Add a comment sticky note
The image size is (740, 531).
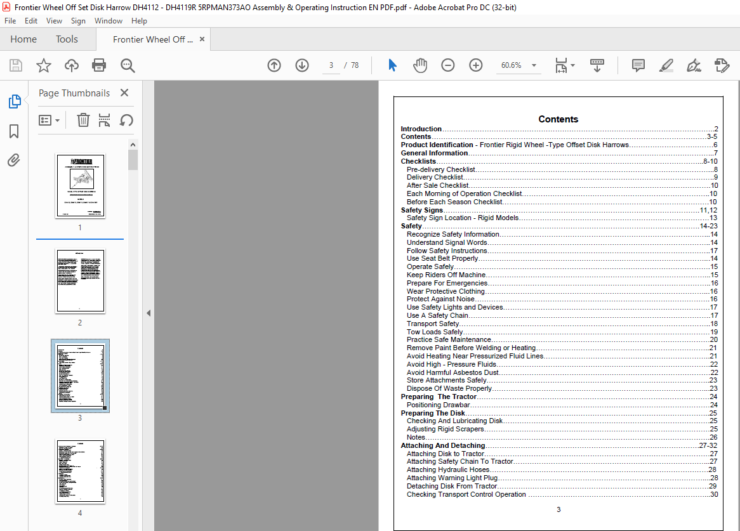638,65
